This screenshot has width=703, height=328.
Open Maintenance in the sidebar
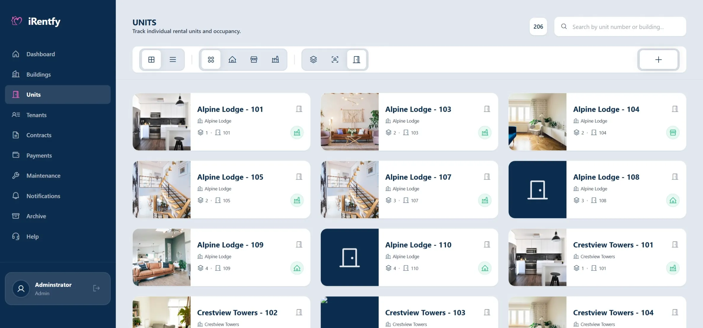pos(58,176)
